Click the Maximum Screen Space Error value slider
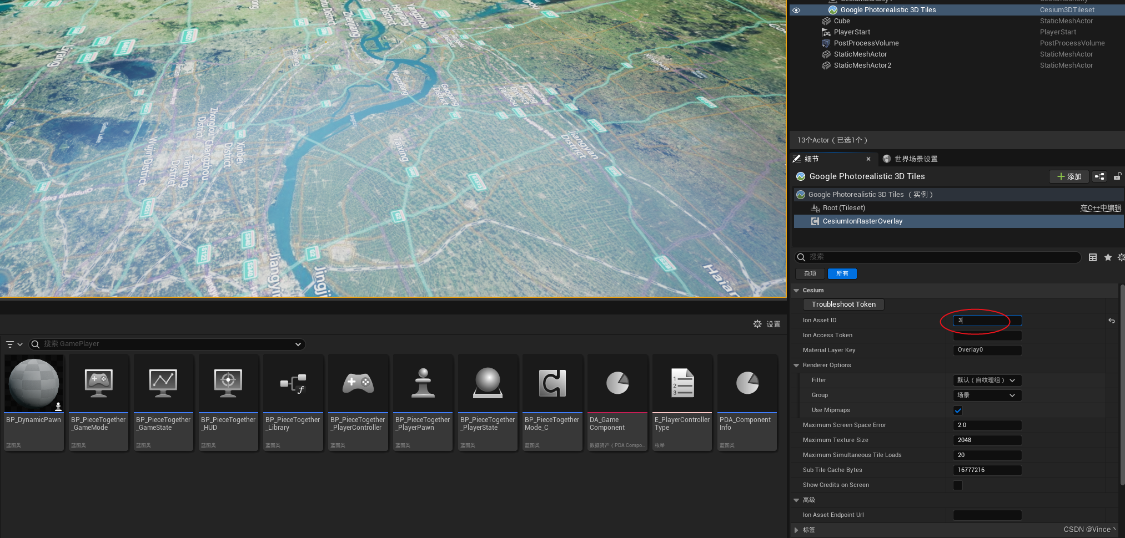The width and height of the screenshot is (1125, 538). pos(987,425)
